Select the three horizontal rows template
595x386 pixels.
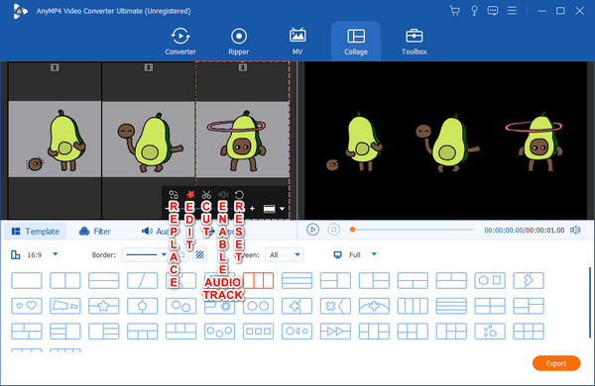coord(297,280)
